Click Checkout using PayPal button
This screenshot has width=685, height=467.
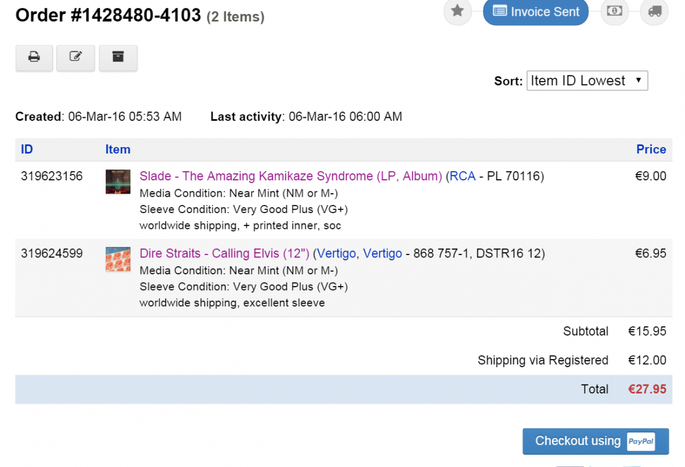[578, 441]
